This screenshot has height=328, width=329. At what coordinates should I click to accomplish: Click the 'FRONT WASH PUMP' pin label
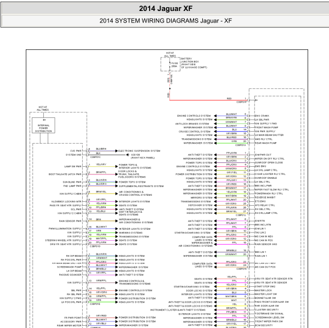point(266,127)
